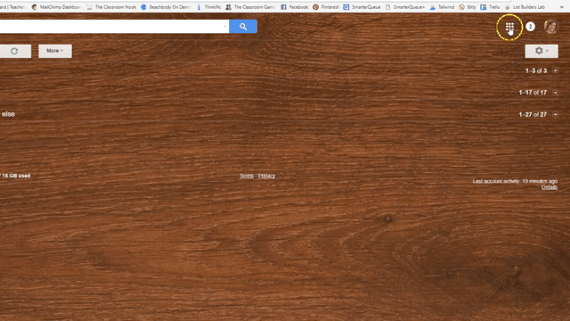The width and height of the screenshot is (570, 321).
Task: Open the Thinkific bookmark
Action: 208,7
